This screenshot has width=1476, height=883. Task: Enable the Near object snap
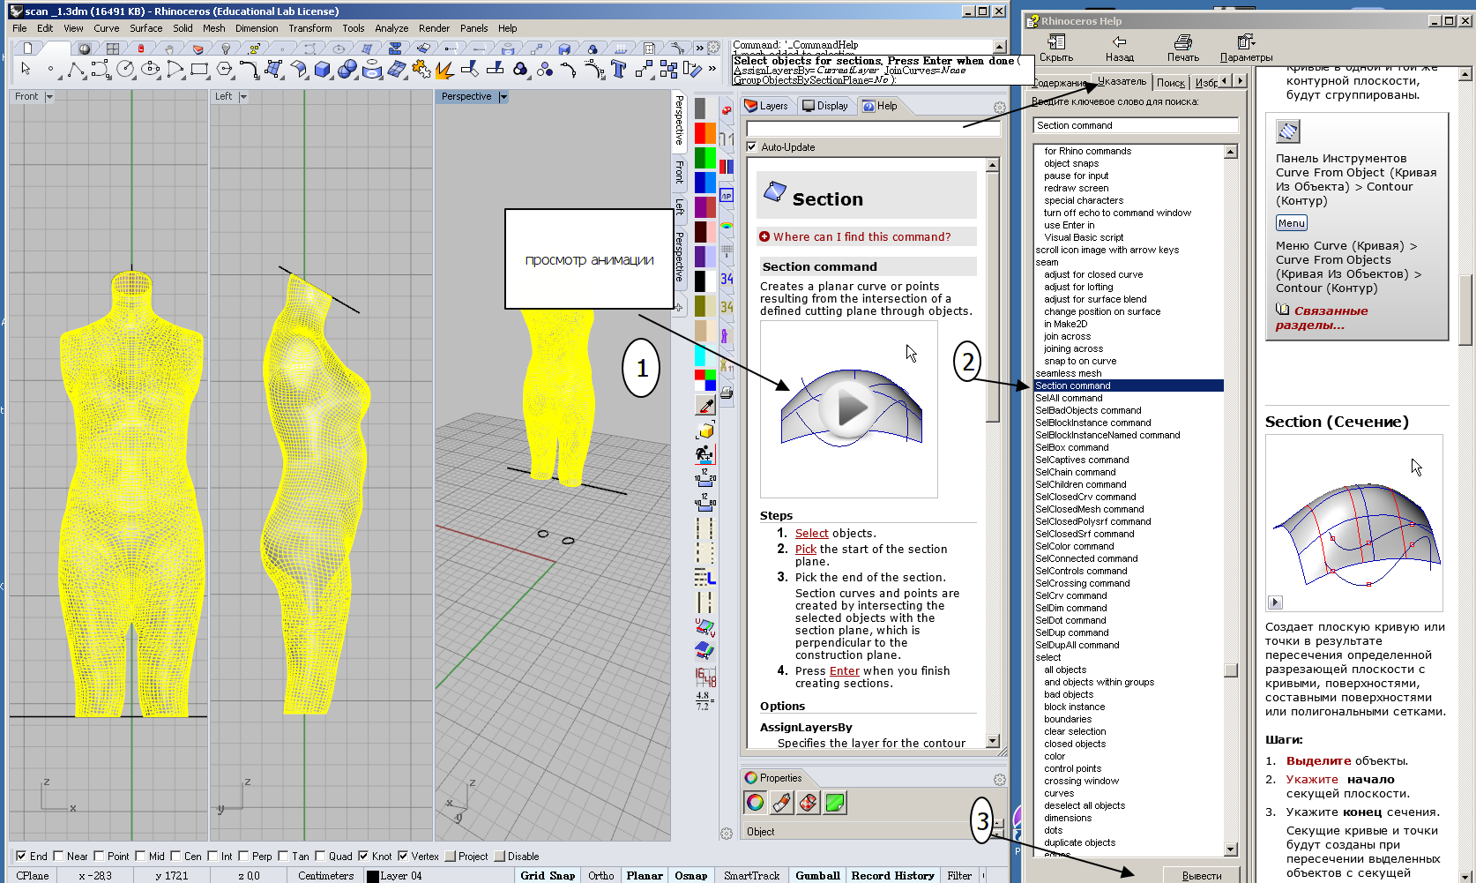59,856
